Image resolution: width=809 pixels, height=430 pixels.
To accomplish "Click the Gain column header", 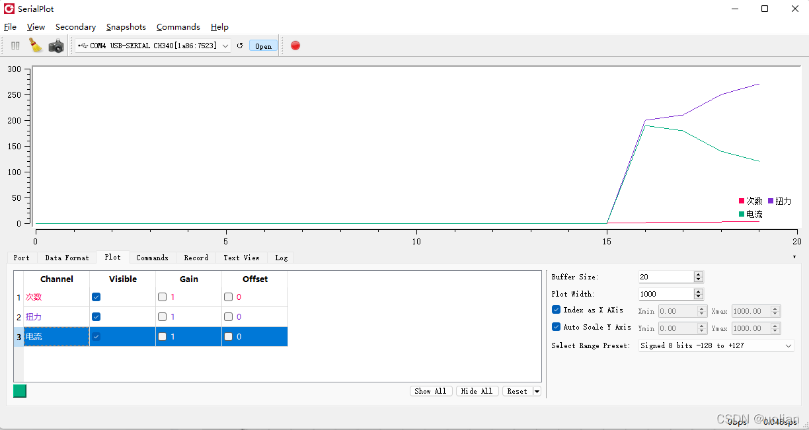I will click(189, 279).
